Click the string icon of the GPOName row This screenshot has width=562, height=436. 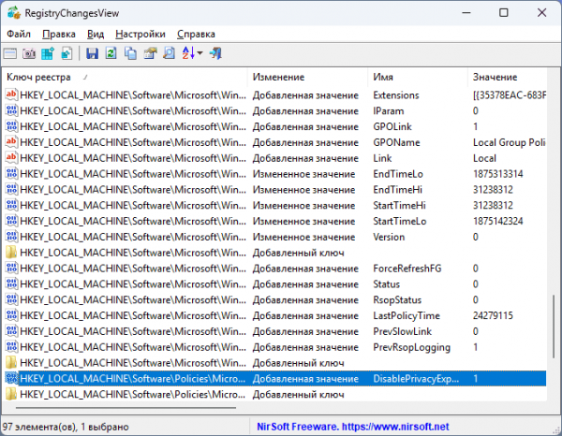[x=11, y=142]
